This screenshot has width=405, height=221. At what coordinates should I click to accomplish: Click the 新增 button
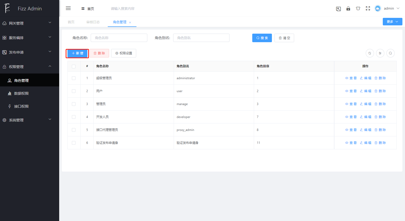tap(78, 53)
